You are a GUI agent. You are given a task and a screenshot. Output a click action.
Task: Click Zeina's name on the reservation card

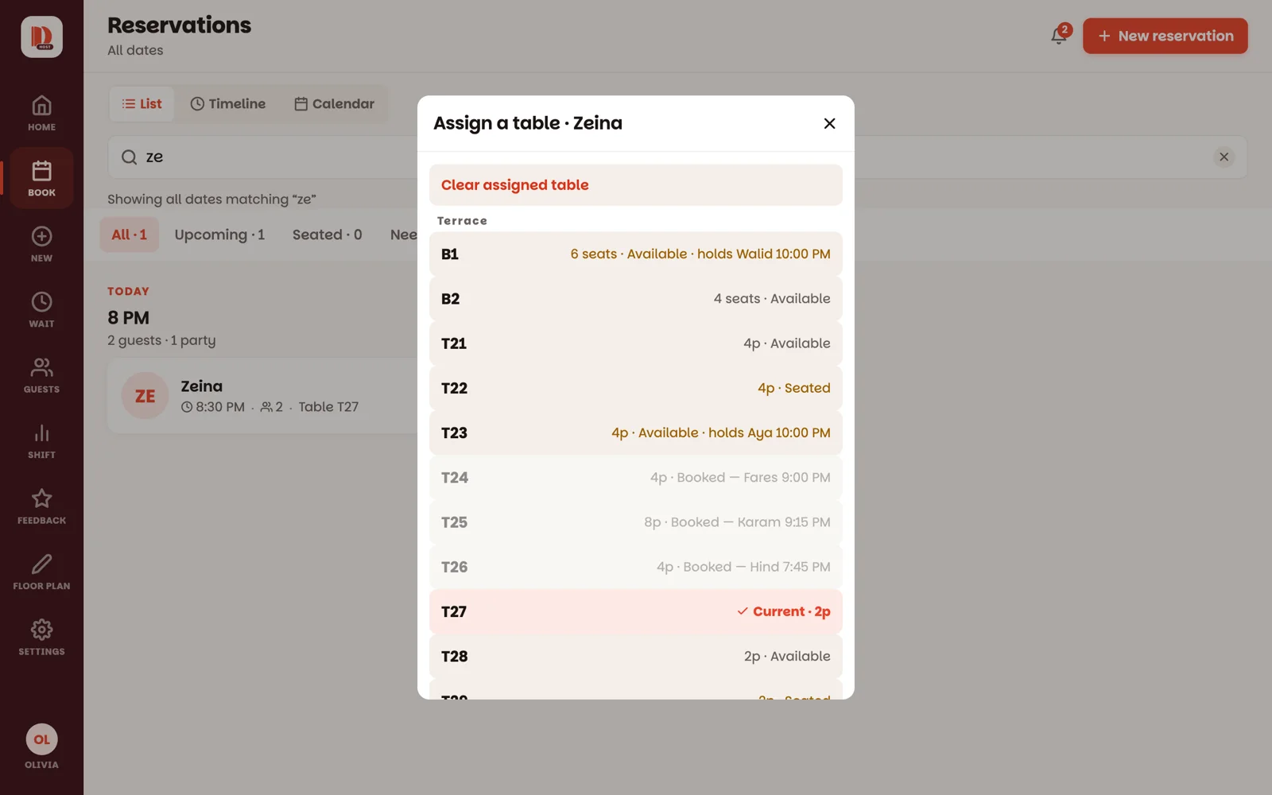[x=202, y=386]
